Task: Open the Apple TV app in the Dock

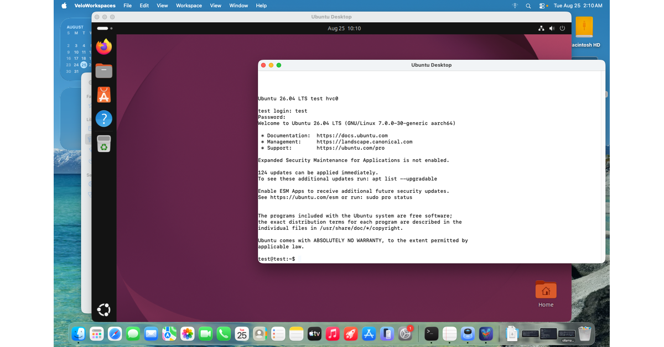Action: [x=314, y=333]
